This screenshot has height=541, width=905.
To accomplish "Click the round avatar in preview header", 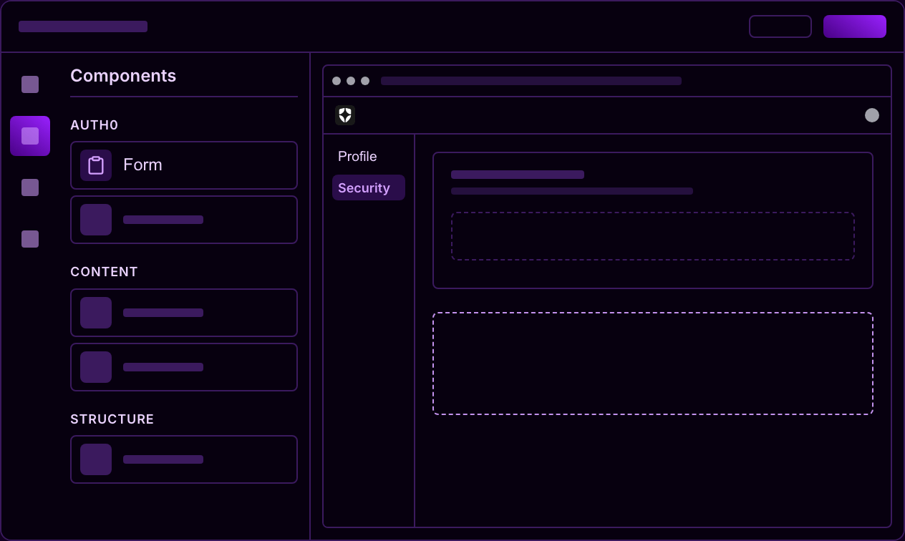I will [872, 115].
